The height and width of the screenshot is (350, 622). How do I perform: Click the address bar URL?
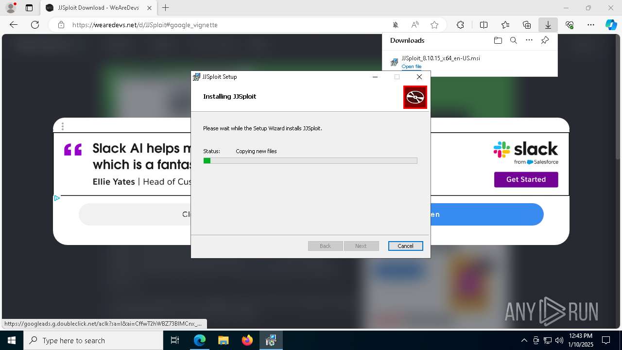pyautogui.click(x=145, y=25)
